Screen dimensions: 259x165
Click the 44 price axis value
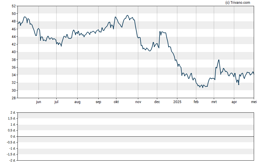coord(14,37)
